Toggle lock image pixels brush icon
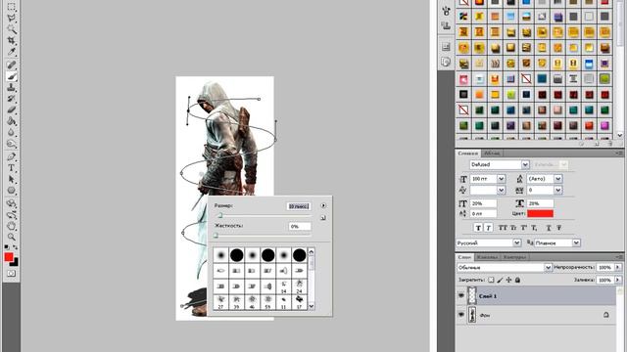 point(500,281)
